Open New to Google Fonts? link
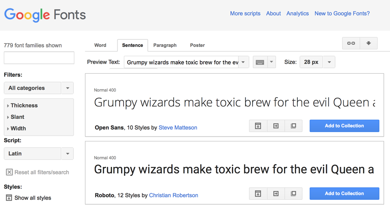 [342, 14]
